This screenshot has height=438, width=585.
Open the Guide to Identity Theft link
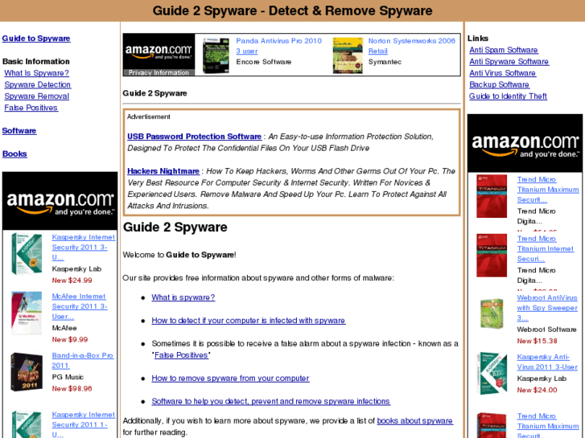click(x=508, y=96)
